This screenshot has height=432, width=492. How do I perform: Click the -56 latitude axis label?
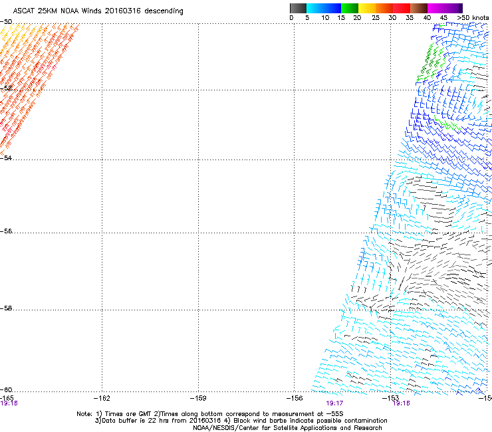6,231
